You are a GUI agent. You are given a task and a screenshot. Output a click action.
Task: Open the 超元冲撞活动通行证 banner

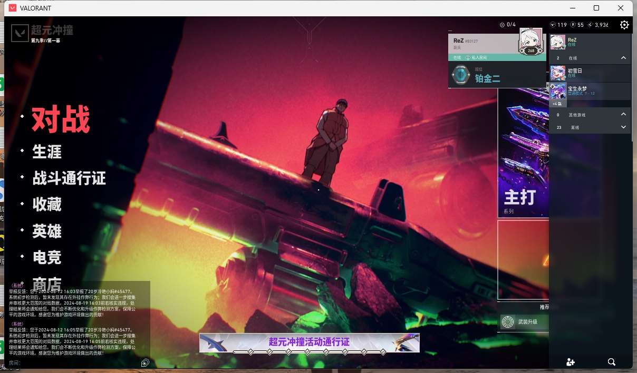[310, 343]
